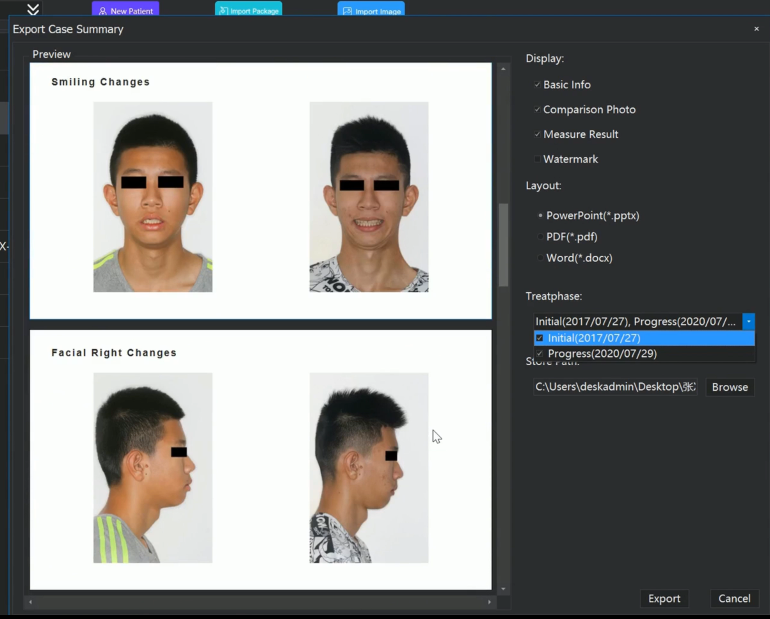The width and height of the screenshot is (770, 619).
Task: Enable the Watermark checkbox
Action: [x=538, y=159]
